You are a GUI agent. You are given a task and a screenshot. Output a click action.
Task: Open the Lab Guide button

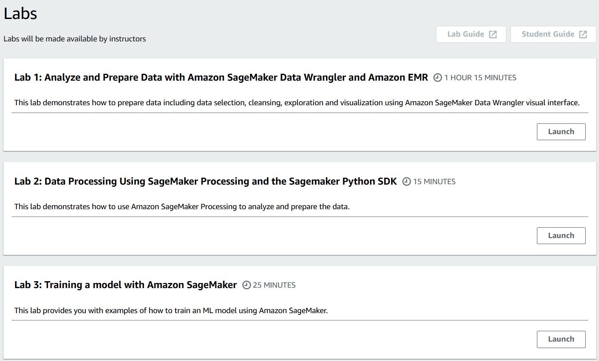tap(471, 35)
